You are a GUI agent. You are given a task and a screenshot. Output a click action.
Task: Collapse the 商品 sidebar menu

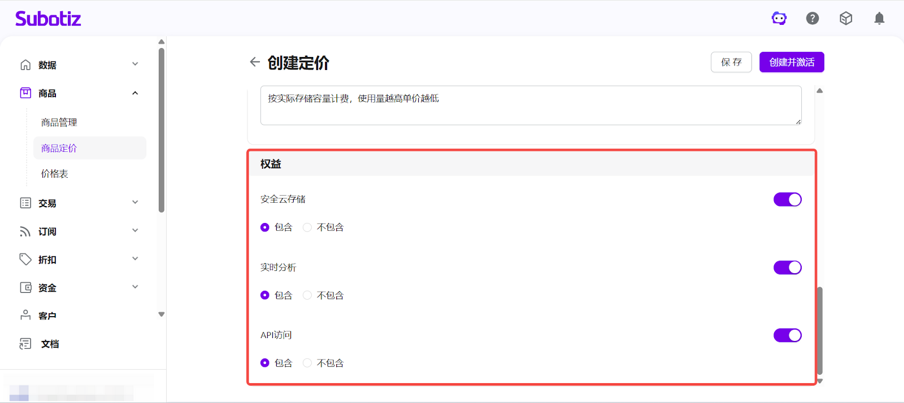coord(79,93)
